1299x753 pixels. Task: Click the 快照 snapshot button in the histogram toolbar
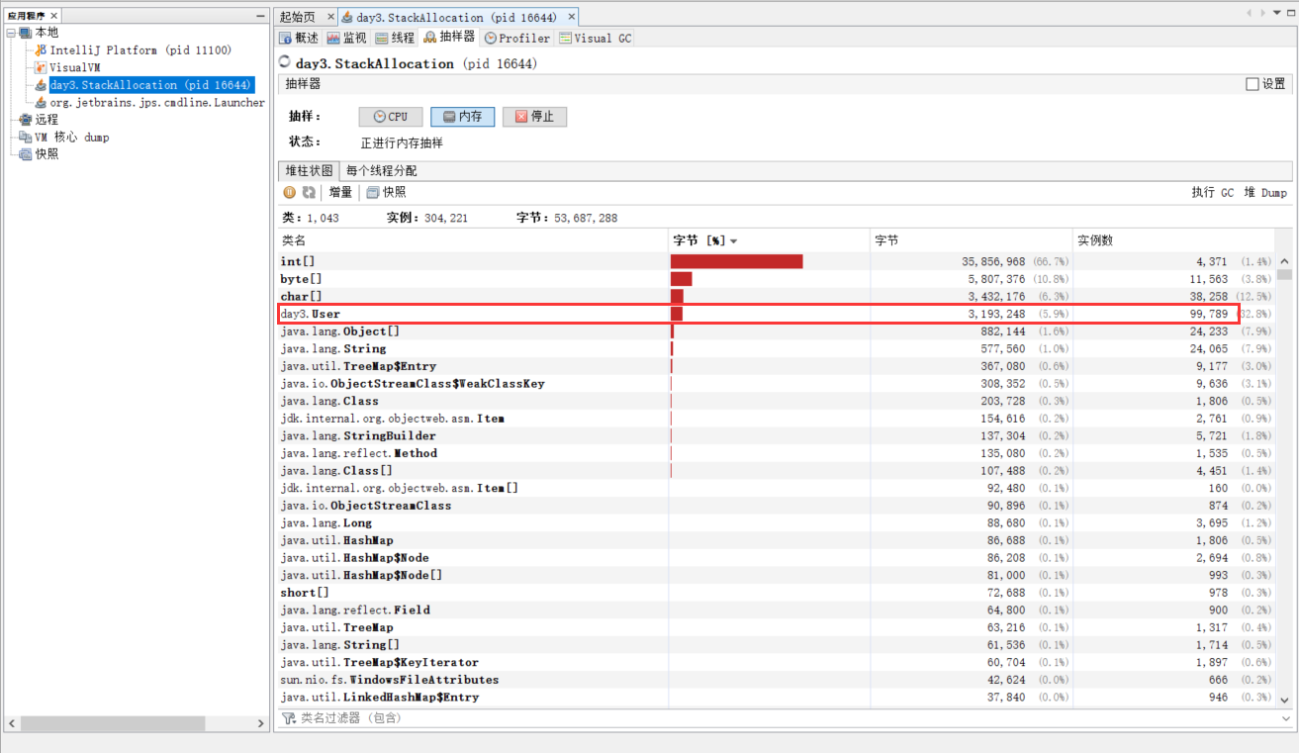coord(387,192)
